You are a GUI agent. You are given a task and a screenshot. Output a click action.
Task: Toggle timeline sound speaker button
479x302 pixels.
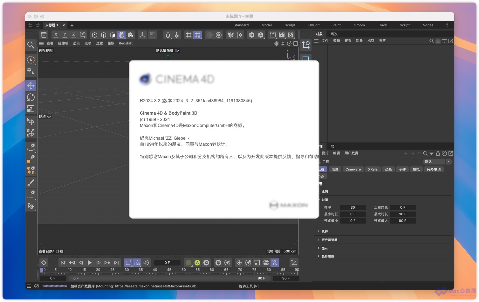[146, 263]
